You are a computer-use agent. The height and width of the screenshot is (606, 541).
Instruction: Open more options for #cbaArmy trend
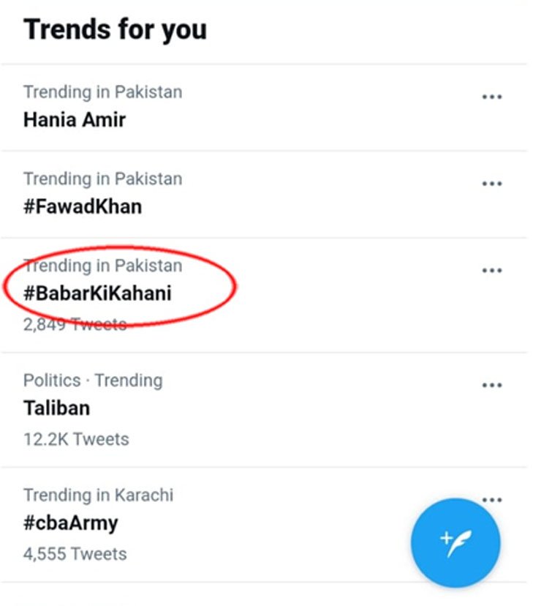click(492, 500)
